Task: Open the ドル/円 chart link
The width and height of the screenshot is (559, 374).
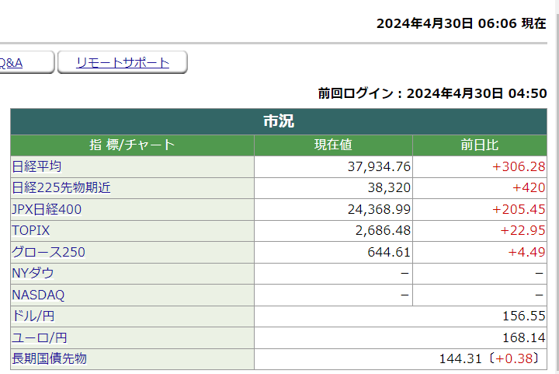Action: tap(33, 316)
